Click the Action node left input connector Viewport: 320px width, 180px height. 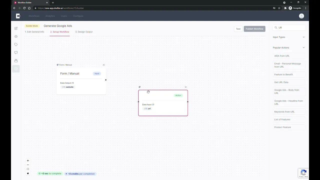tap(138, 102)
